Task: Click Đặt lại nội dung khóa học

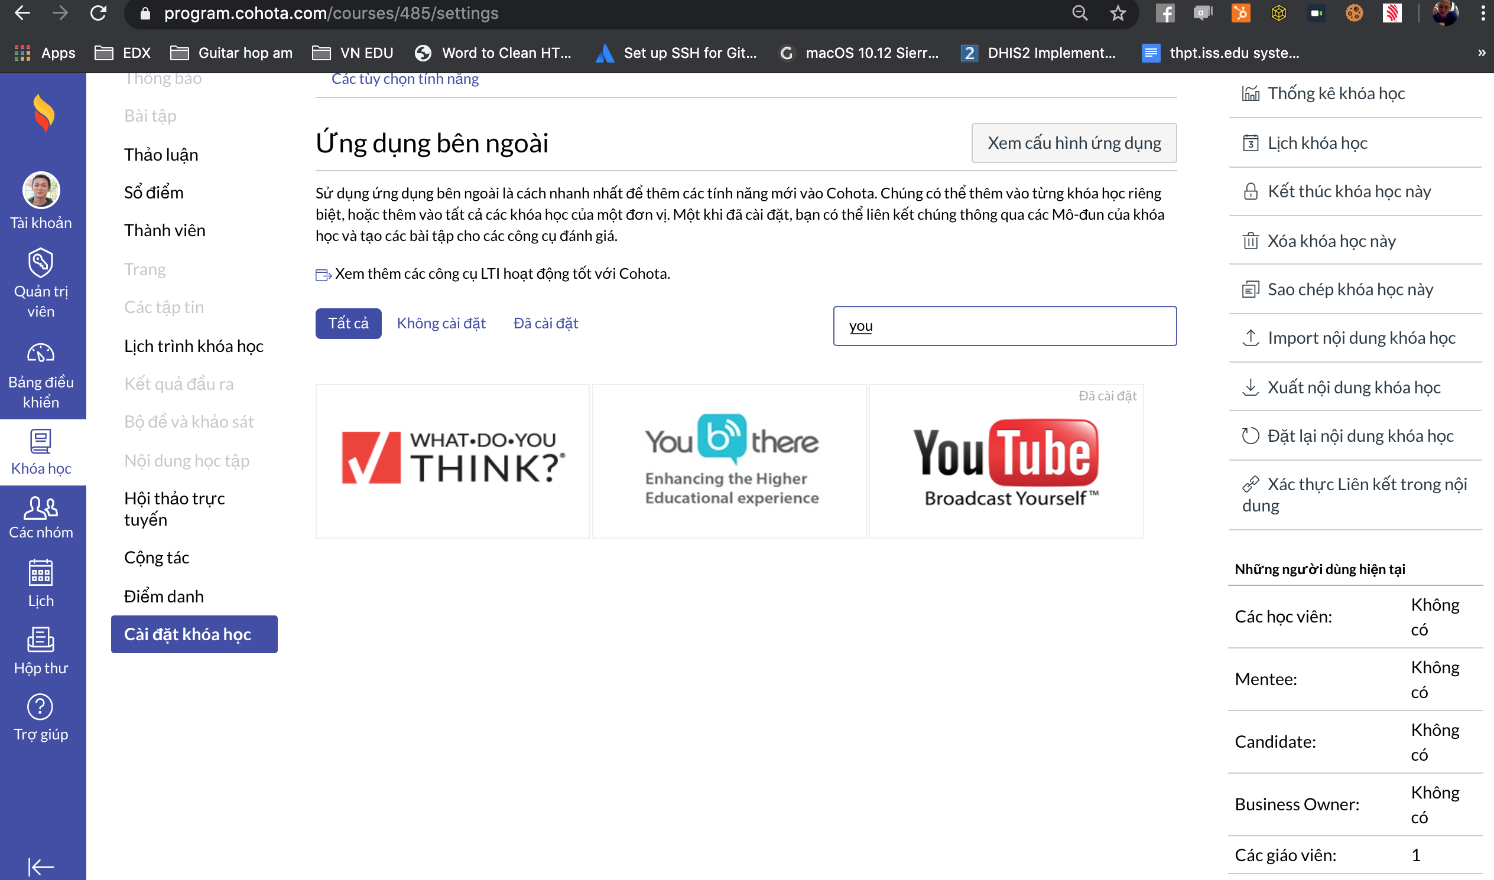Action: [x=1347, y=436]
